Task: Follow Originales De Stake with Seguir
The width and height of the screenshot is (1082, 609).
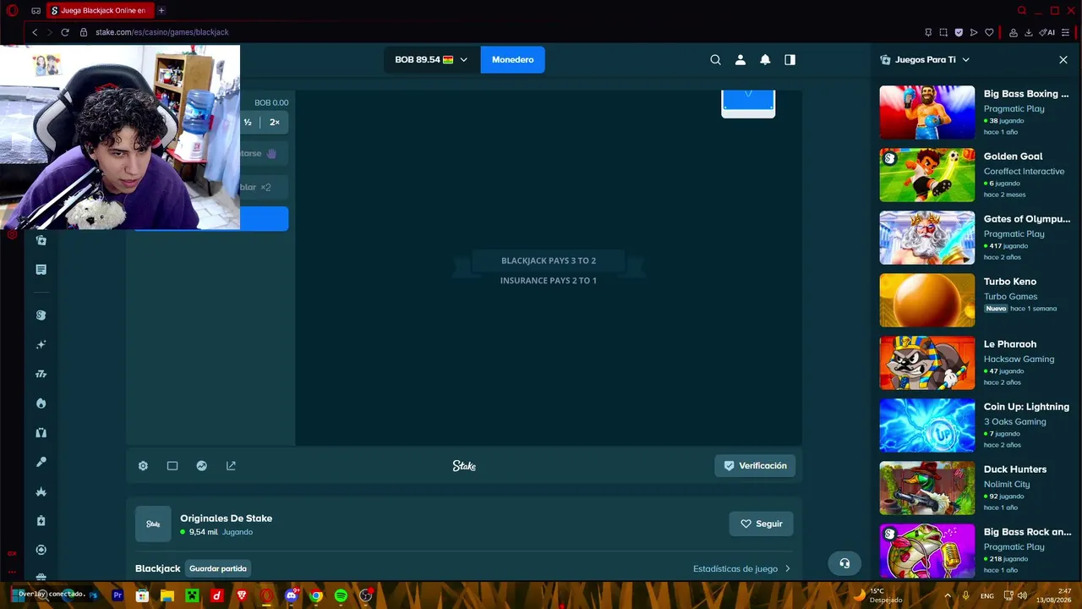Action: click(x=761, y=524)
